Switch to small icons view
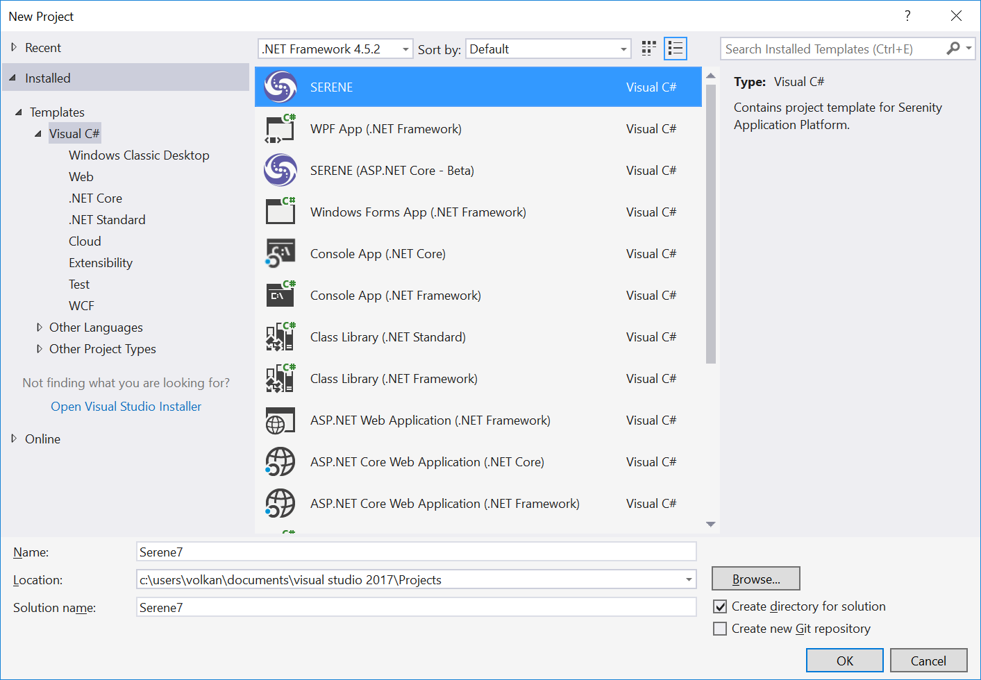This screenshot has width=981, height=680. coord(649,49)
